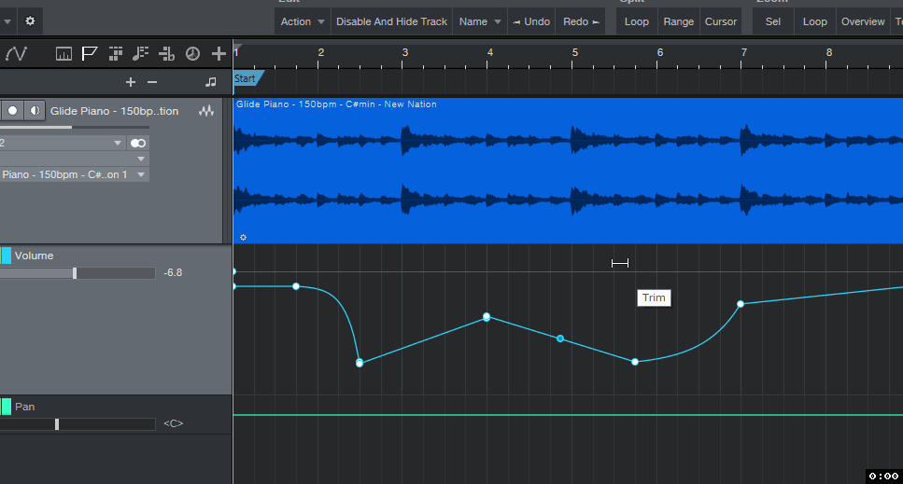Add a new track with large plus
The width and height of the screenshot is (903, 484).
219,54
